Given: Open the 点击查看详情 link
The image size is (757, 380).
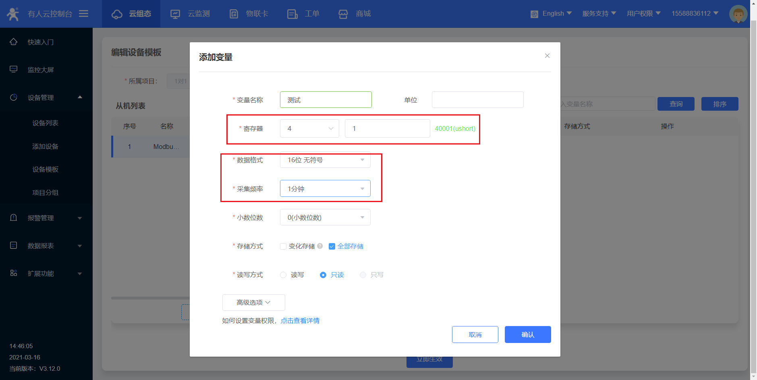Looking at the screenshot, I should [x=300, y=320].
